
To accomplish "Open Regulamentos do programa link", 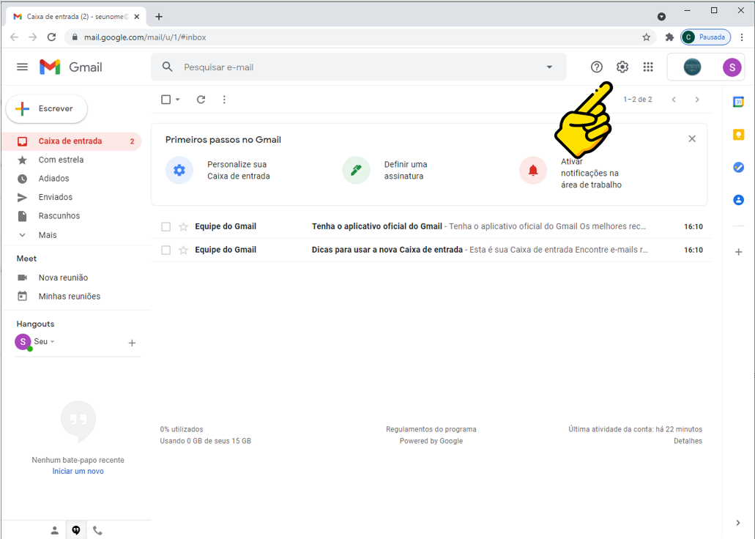I will (431, 429).
